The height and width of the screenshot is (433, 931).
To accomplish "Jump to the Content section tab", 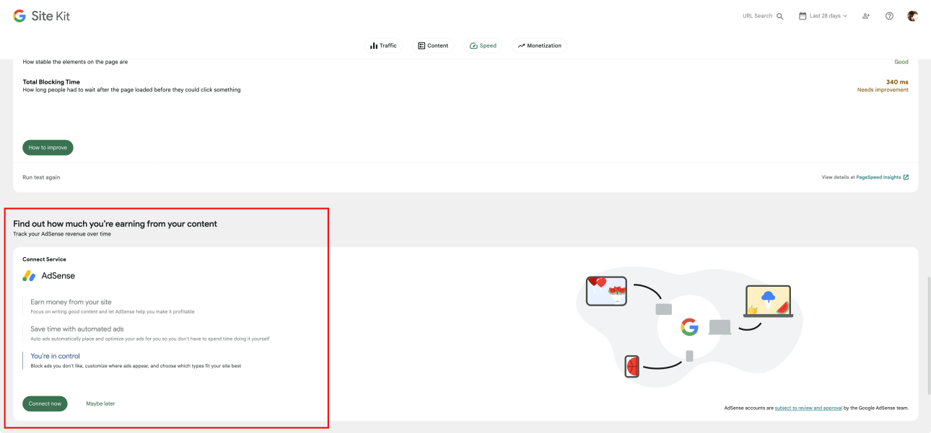I will (433, 45).
